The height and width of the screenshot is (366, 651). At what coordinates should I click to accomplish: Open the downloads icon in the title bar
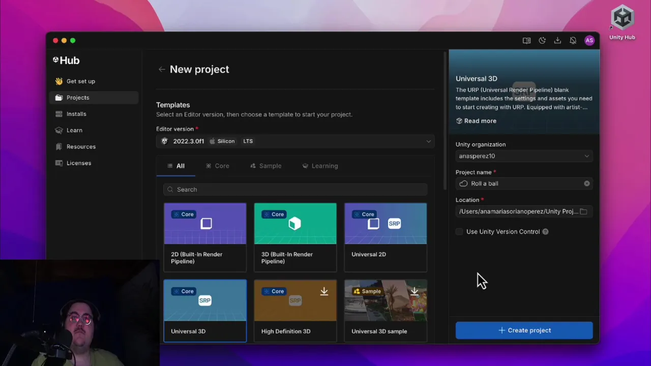557,41
